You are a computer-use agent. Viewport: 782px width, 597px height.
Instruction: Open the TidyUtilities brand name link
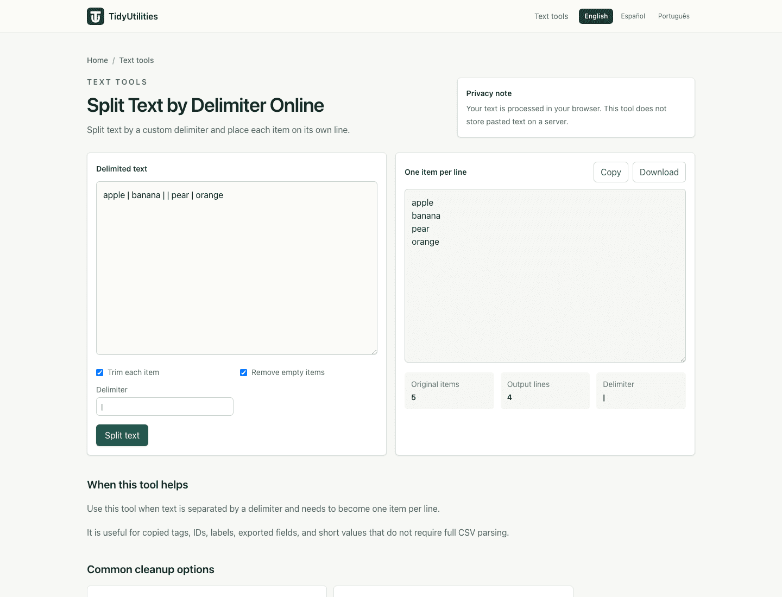coord(133,16)
